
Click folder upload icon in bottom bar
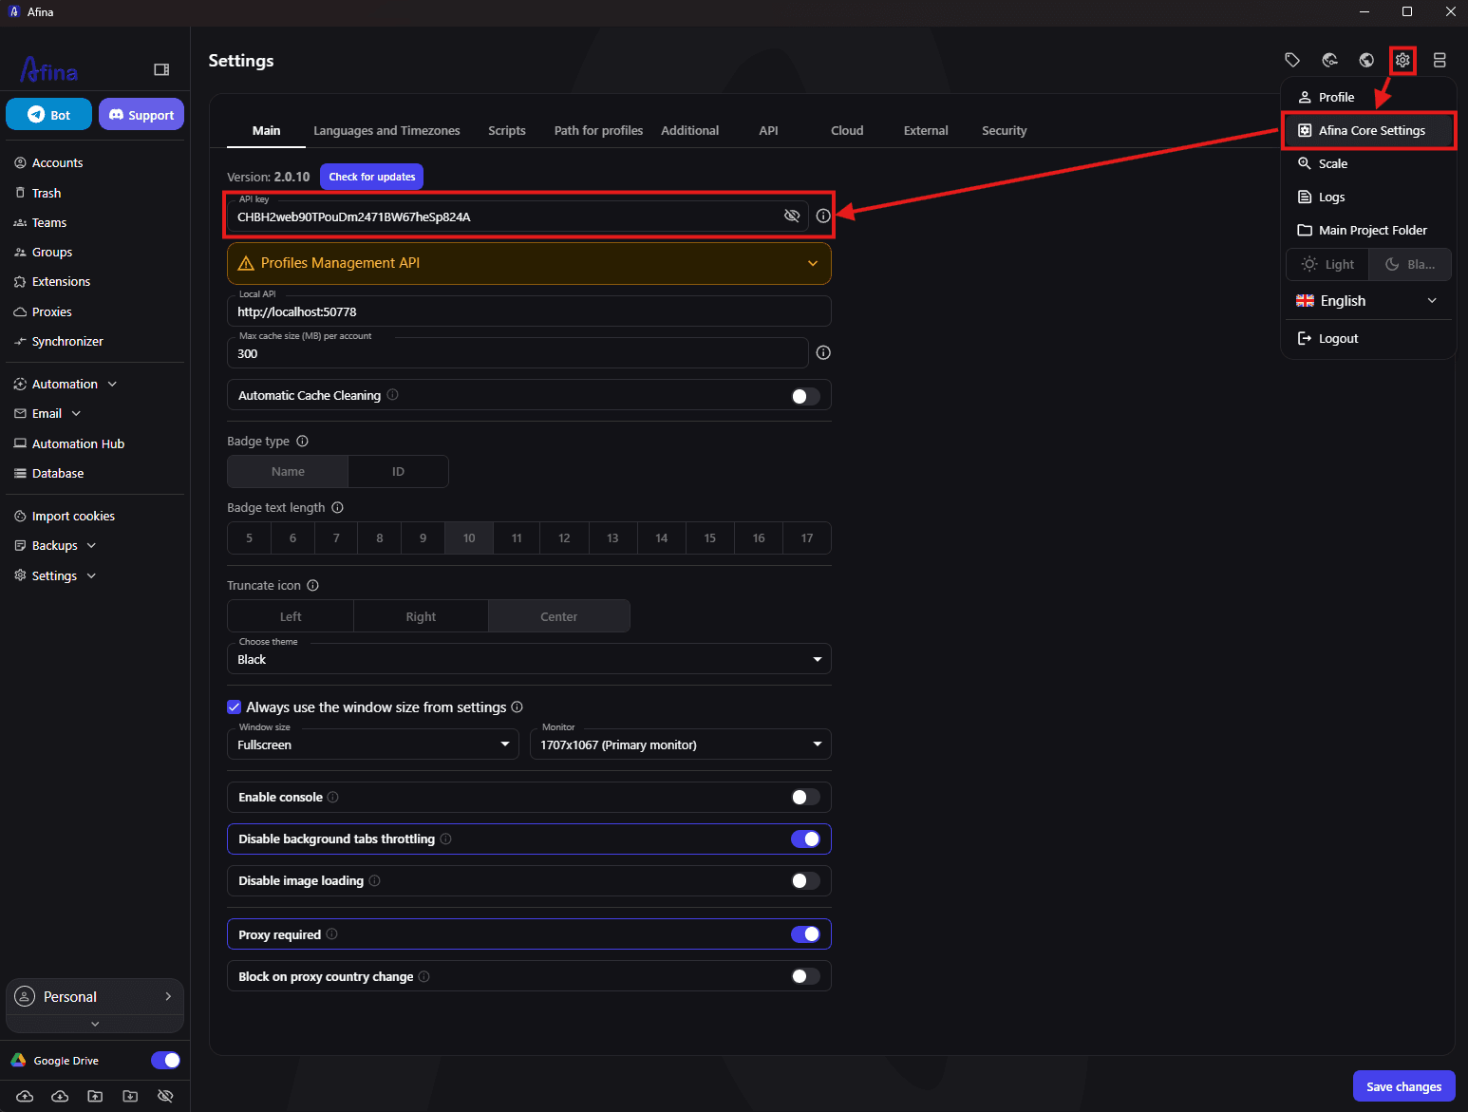95,1096
